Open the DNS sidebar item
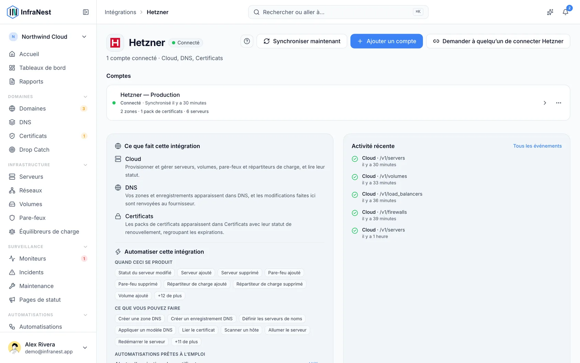The width and height of the screenshot is (580, 363). (x=48, y=122)
